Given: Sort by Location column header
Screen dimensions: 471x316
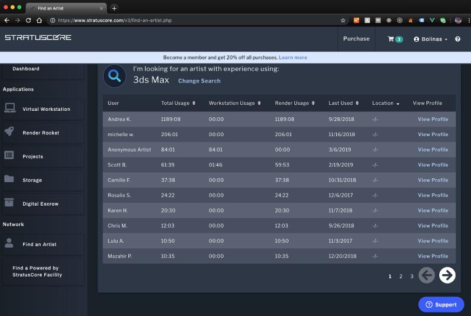Looking at the screenshot, I should [x=386, y=103].
